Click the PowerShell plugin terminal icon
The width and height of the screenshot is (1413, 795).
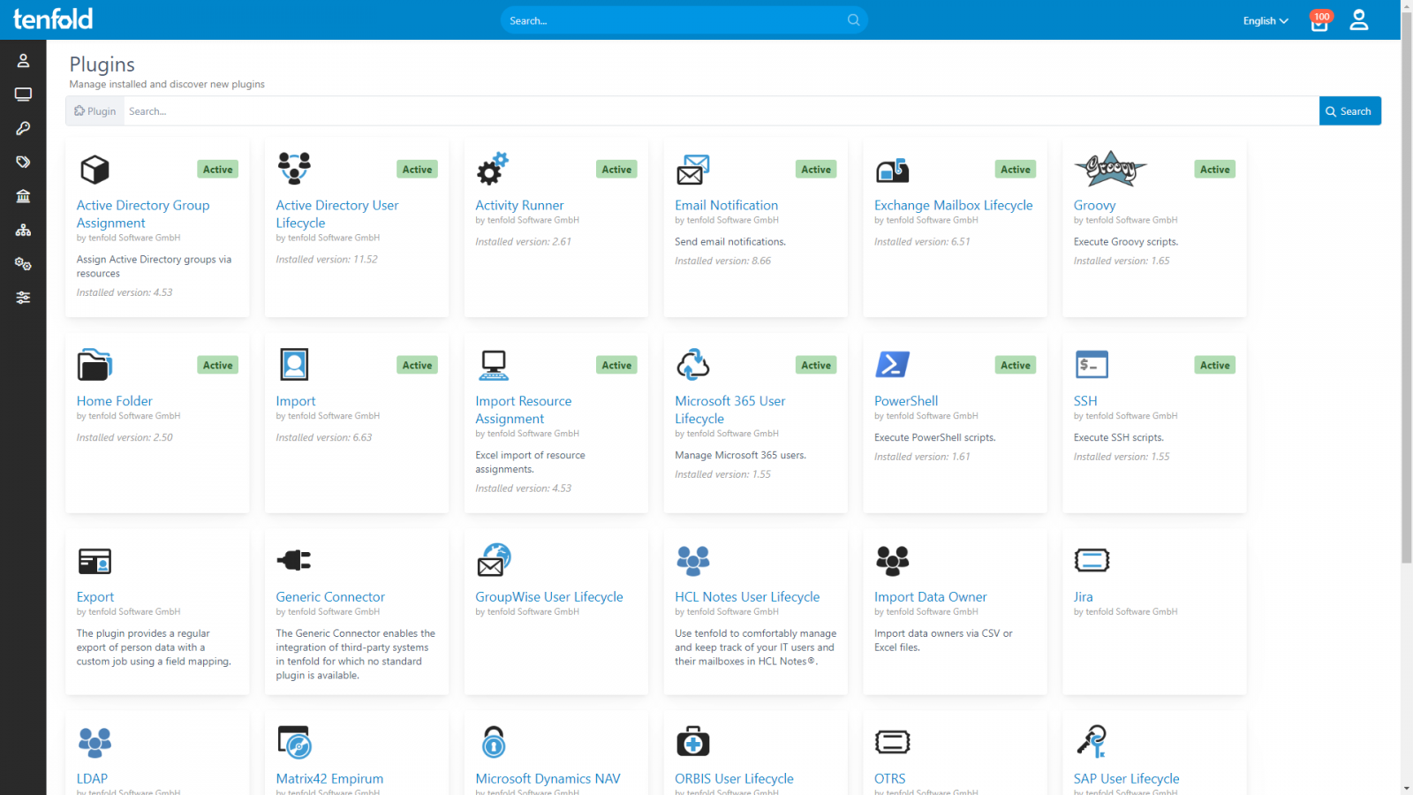pos(893,363)
